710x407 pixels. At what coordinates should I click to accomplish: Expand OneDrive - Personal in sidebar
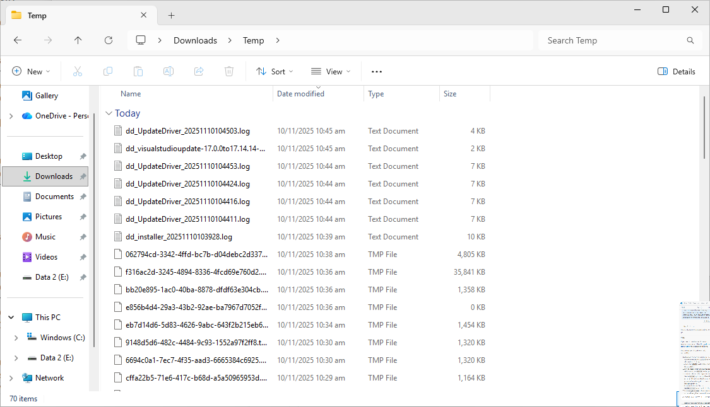(x=11, y=116)
